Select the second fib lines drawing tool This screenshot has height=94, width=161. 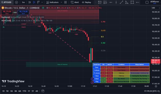[x=105, y=2]
